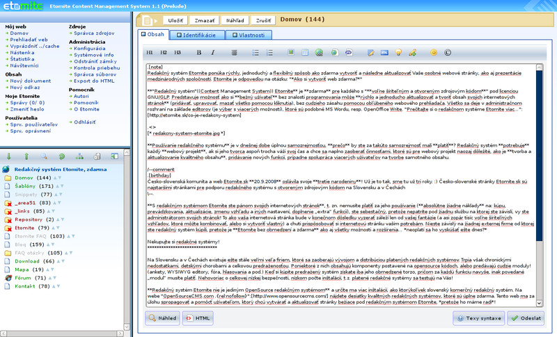Viewport: 557px width, 337px height.
Task: Switch to the Identifikácie tab
Action: pos(196,35)
